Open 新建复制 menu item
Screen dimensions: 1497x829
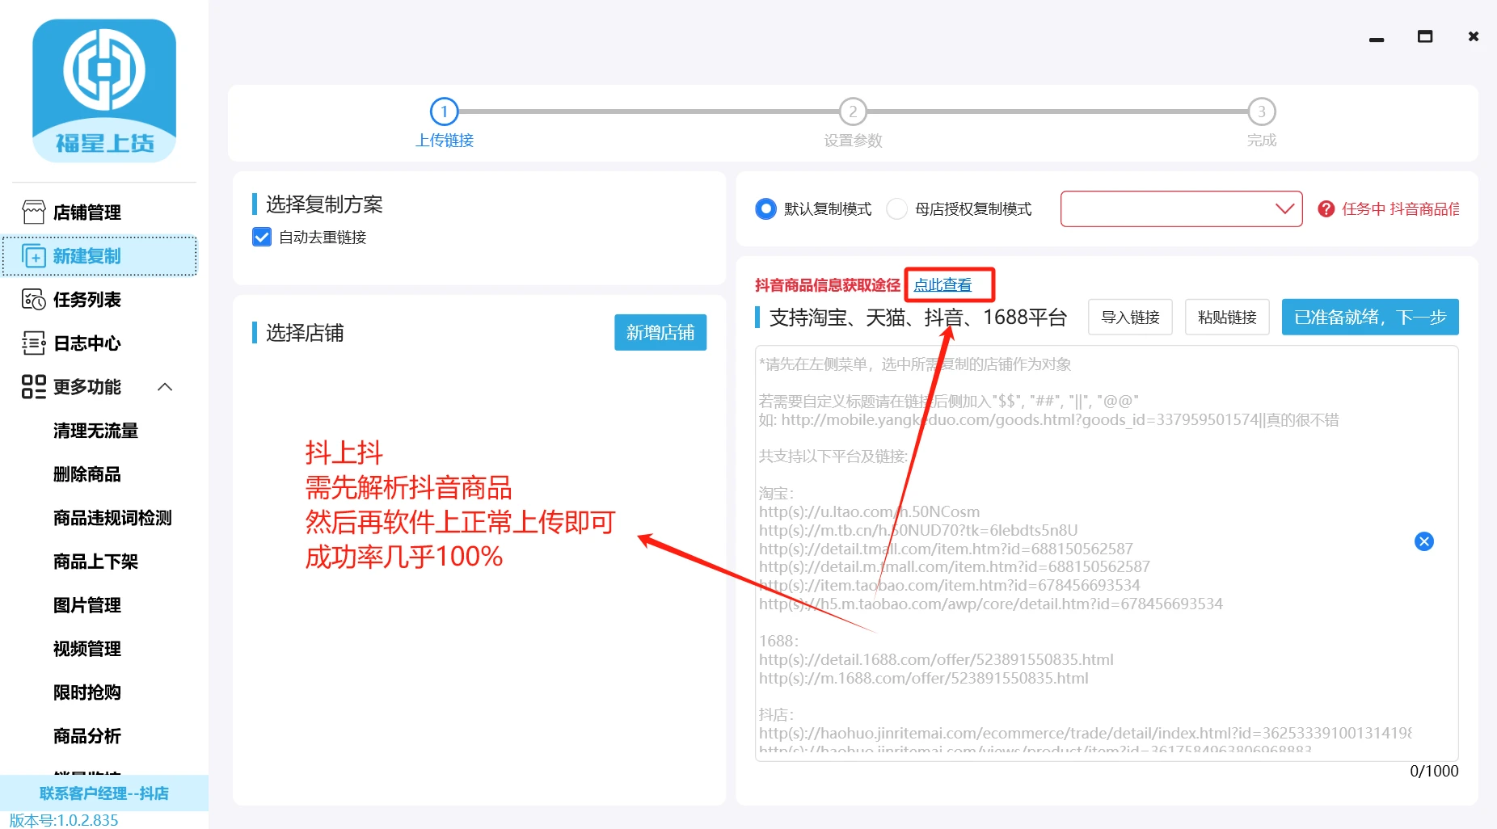(99, 256)
